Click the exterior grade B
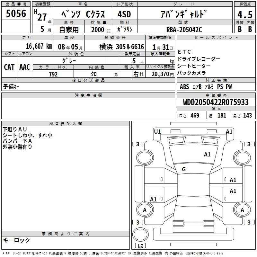 [x=240, y=29]
